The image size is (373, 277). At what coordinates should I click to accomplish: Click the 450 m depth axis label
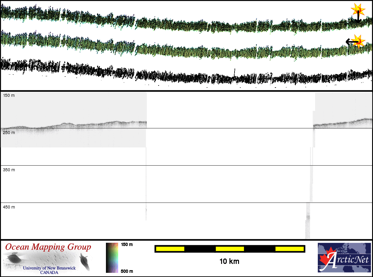pos(9,207)
